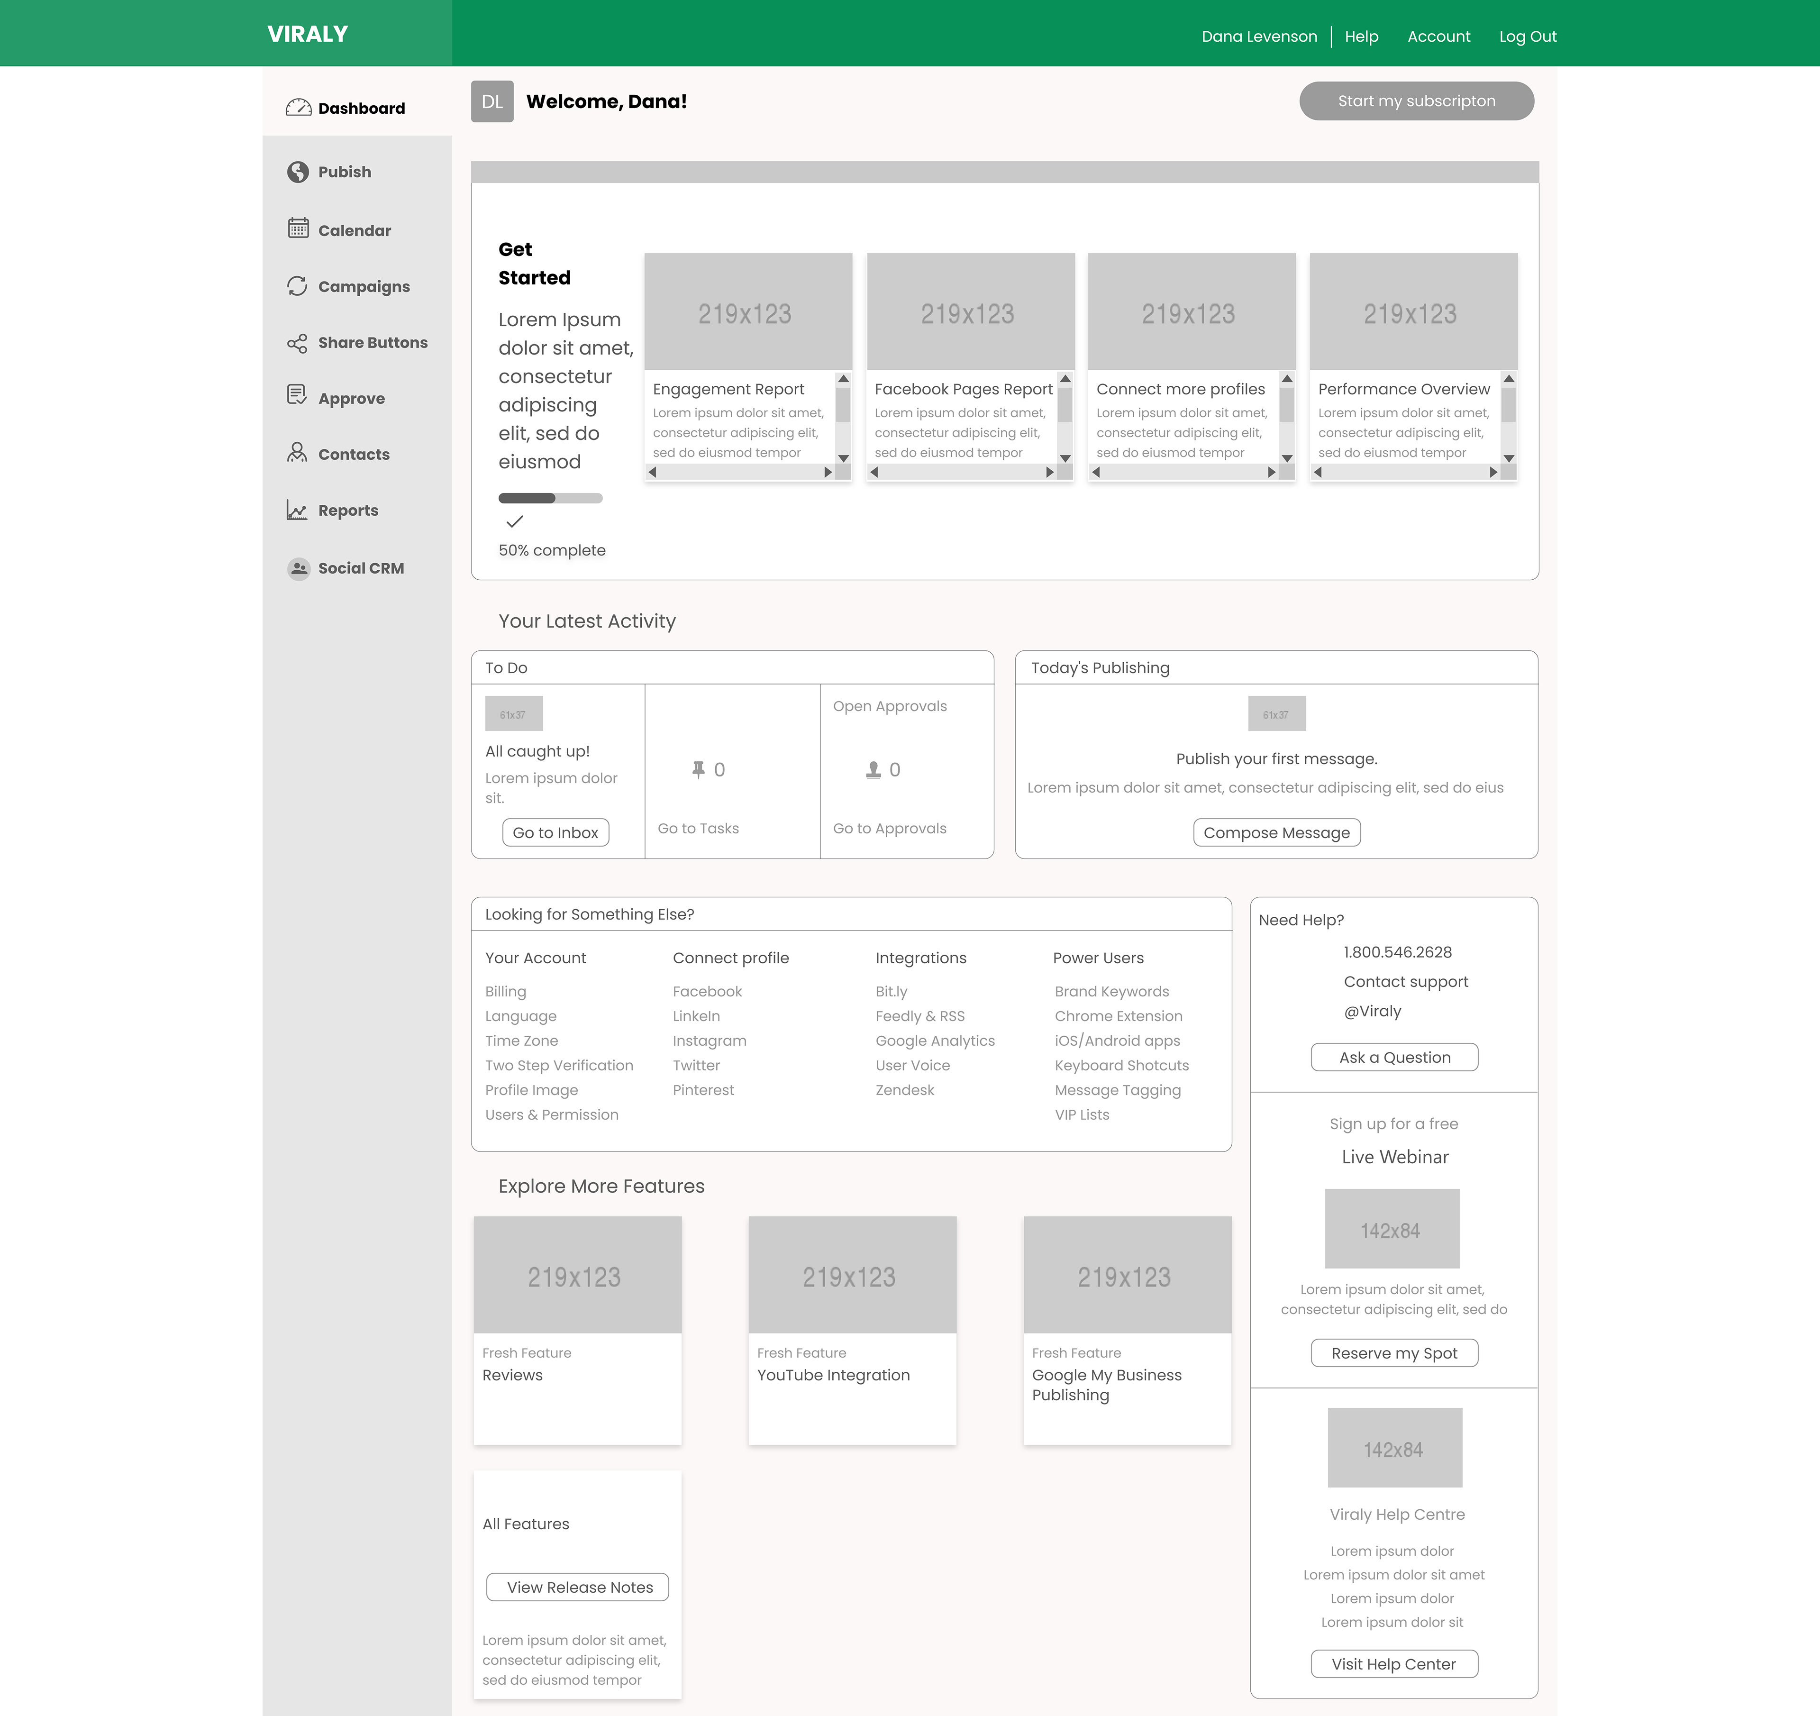Click the Performance Overview thumbnail image
Image resolution: width=1820 pixels, height=1716 pixels.
click(1413, 312)
